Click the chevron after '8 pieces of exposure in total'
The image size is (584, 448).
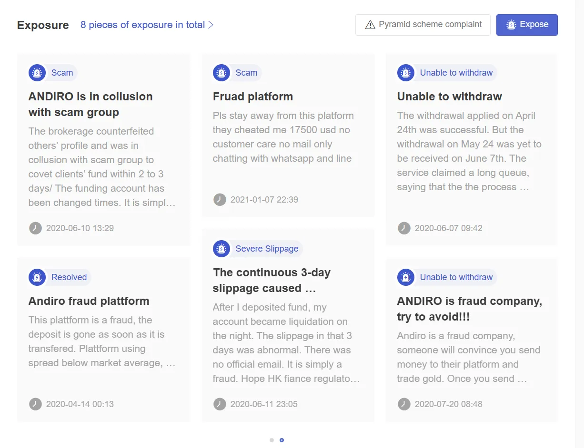point(211,25)
